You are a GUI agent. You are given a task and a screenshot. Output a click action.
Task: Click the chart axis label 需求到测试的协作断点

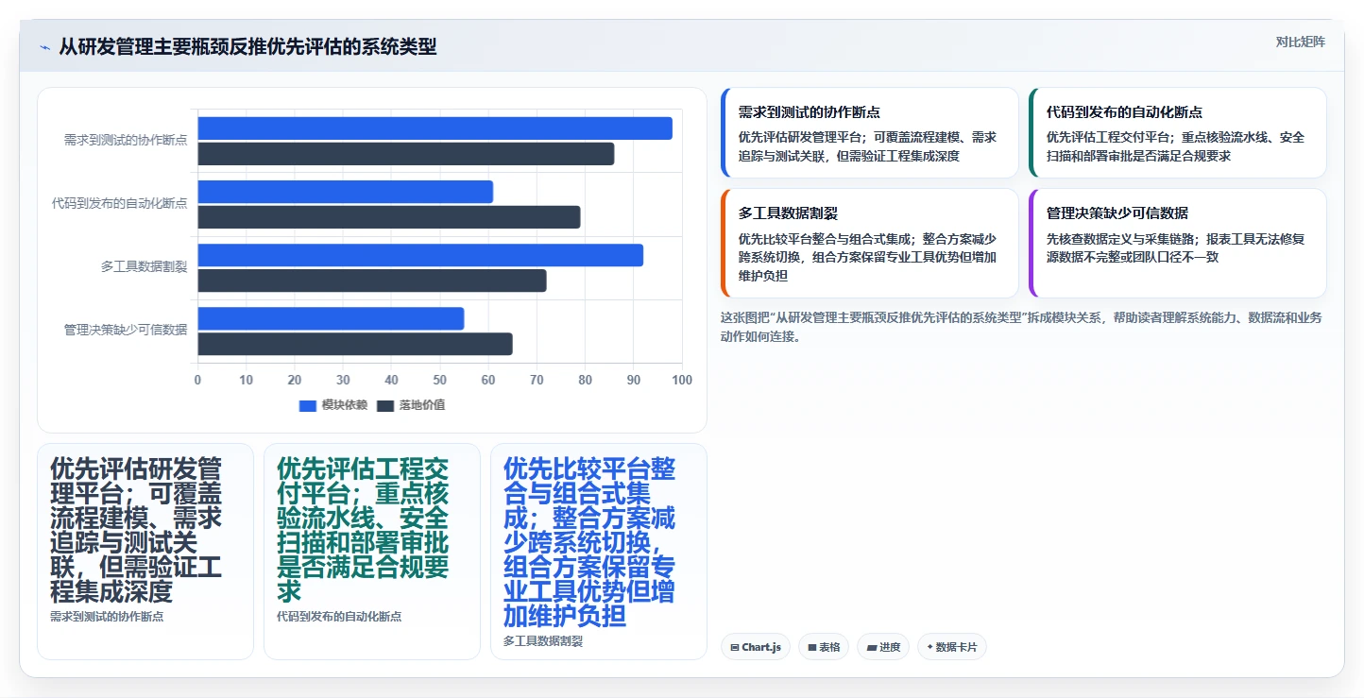[125, 140]
